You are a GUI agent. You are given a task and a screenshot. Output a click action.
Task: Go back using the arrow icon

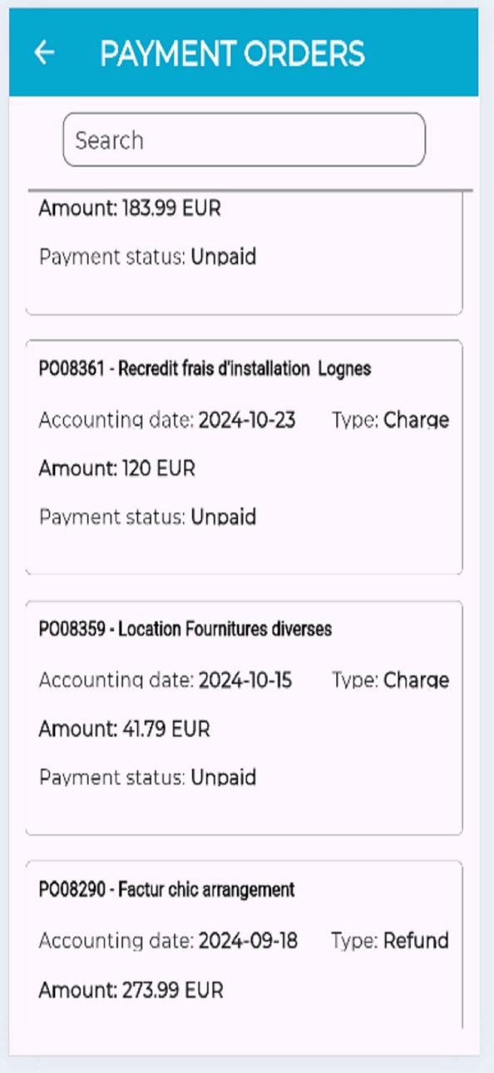tap(43, 52)
